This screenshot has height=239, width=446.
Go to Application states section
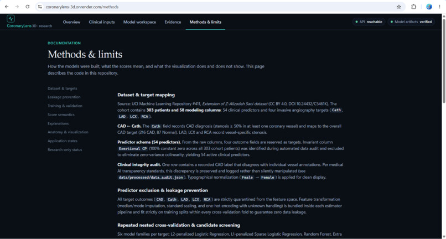[63, 141]
